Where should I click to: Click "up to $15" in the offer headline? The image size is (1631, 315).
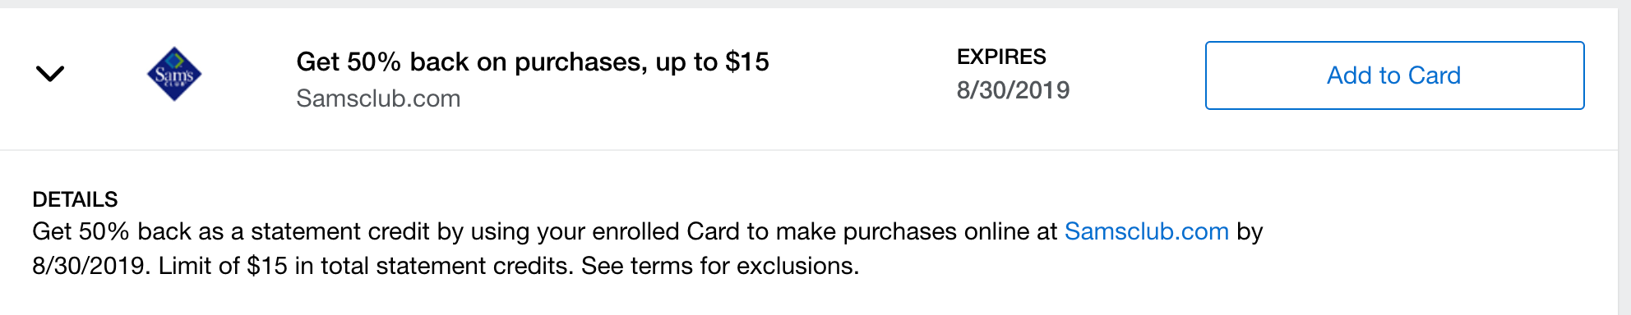pos(712,62)
